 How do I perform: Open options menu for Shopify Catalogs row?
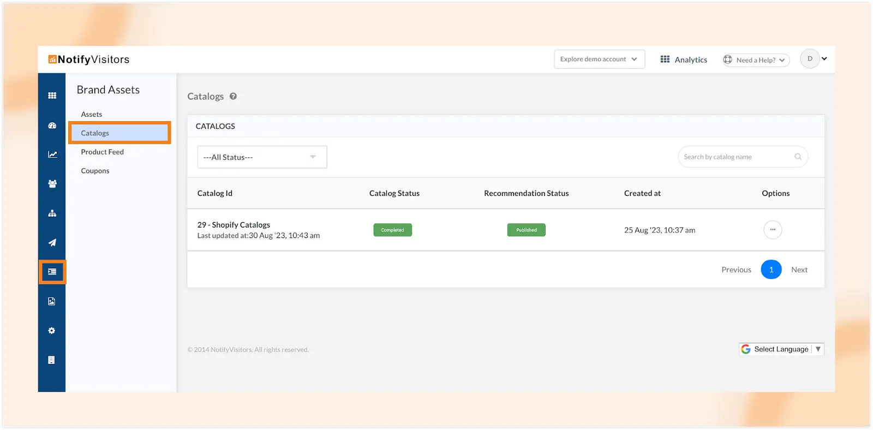[772, 230]
